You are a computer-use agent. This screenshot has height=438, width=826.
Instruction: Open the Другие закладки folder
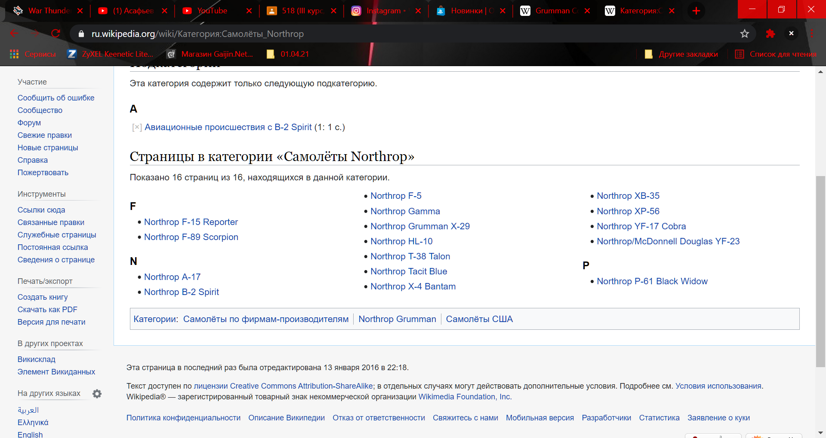[681, 54]
